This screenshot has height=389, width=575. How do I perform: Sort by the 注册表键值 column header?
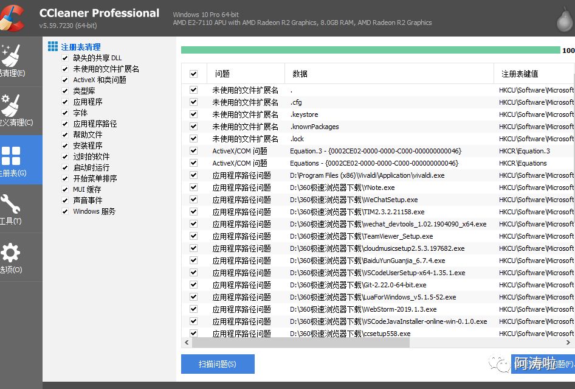(534, 74)
